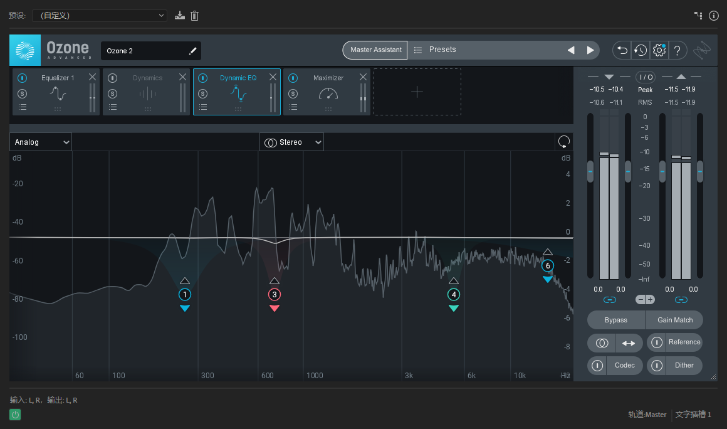Open the host preset dropdown showing (自定义)

[100, 15]
